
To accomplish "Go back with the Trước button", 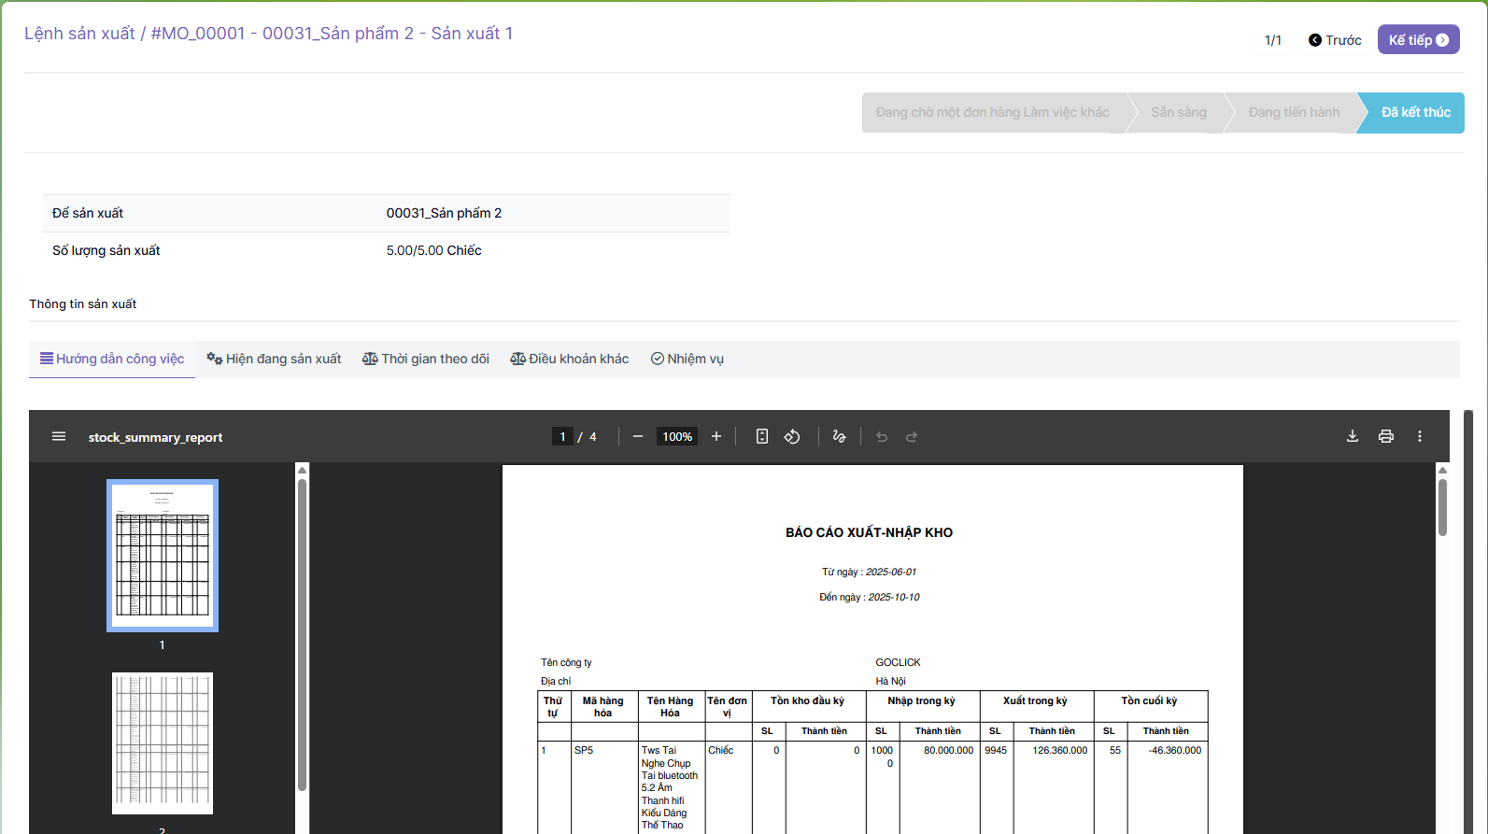I will click(1335, 40).
